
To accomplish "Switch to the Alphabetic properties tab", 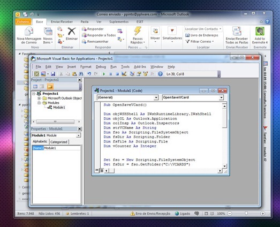I will pyautogui.click(x=40, y=141).
